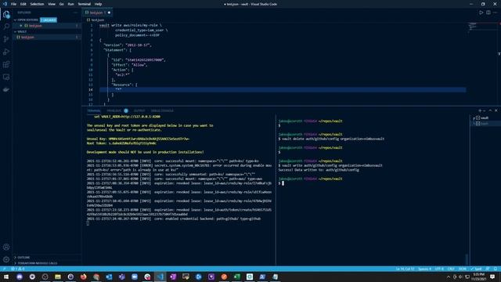Viewport: 501px width, 282px height.
Task: Switch to the Output panel tab
Action: 139,110
